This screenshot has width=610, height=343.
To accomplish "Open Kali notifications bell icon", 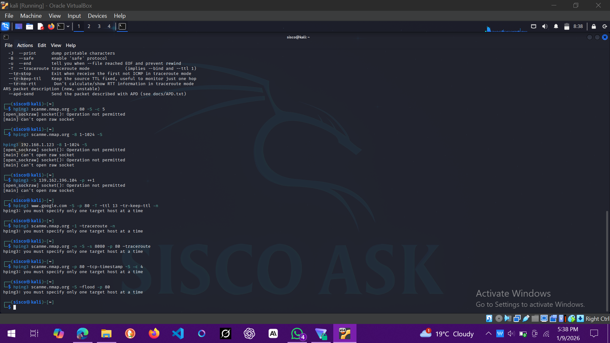I will [x=556, y=26].
